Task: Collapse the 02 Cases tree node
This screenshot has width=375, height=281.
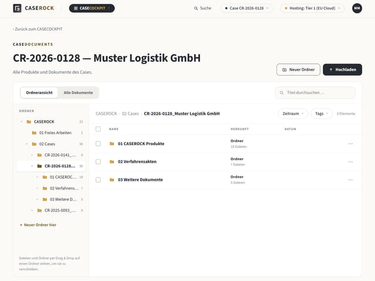Action: click(26, 144)
